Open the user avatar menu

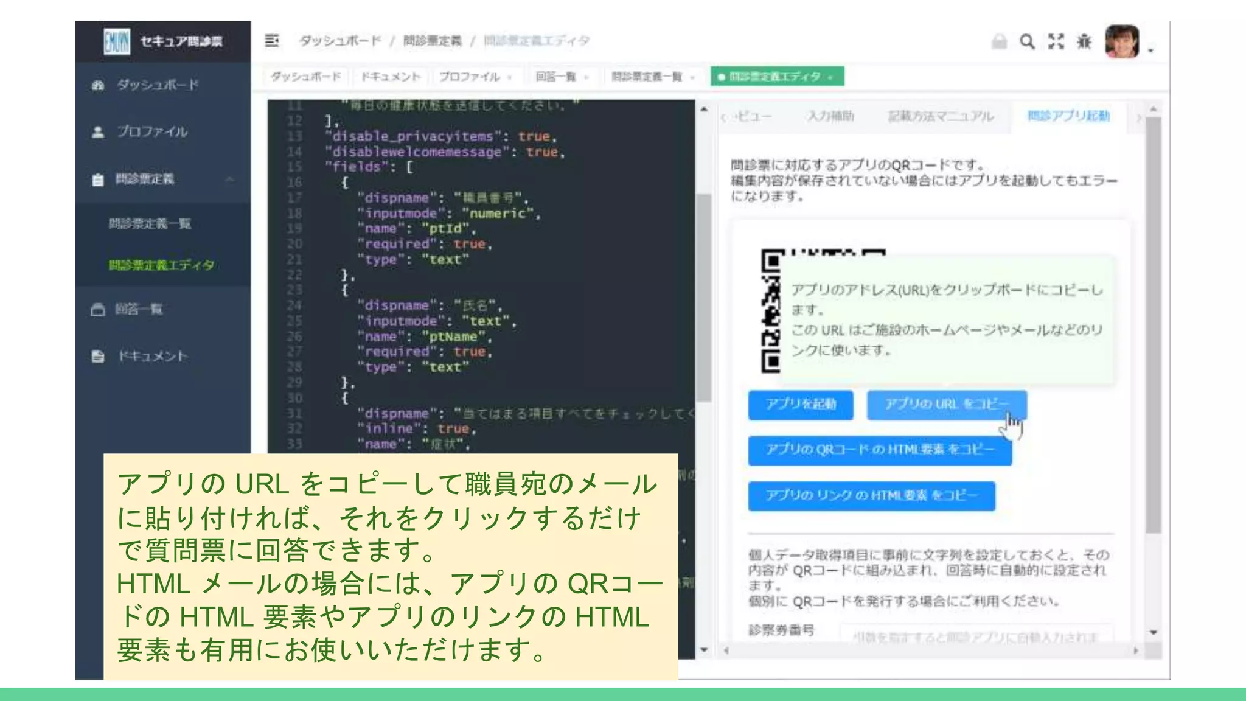[x=1122, y=41]
